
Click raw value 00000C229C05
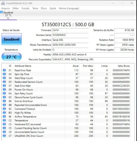pyautogui.click(x=121, y=86)
